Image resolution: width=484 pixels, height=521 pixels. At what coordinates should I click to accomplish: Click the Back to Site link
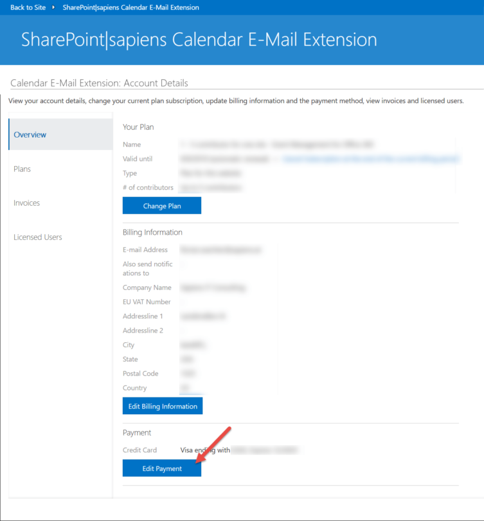click(28, 7)
